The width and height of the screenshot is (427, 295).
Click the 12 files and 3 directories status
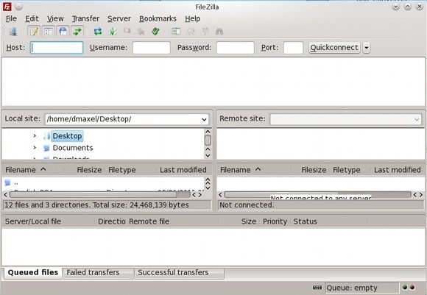96,205
